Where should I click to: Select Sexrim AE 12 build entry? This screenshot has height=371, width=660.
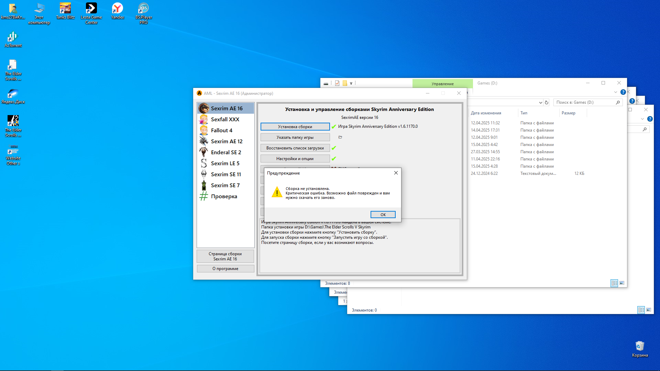[226, 141]
